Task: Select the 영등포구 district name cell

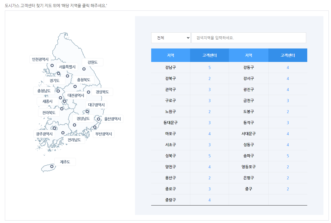Action: click(249, 167)
